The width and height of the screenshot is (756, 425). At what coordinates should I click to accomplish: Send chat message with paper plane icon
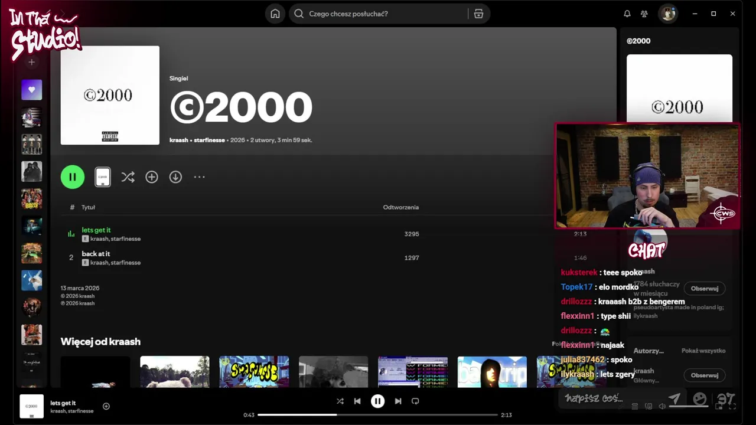674,399
